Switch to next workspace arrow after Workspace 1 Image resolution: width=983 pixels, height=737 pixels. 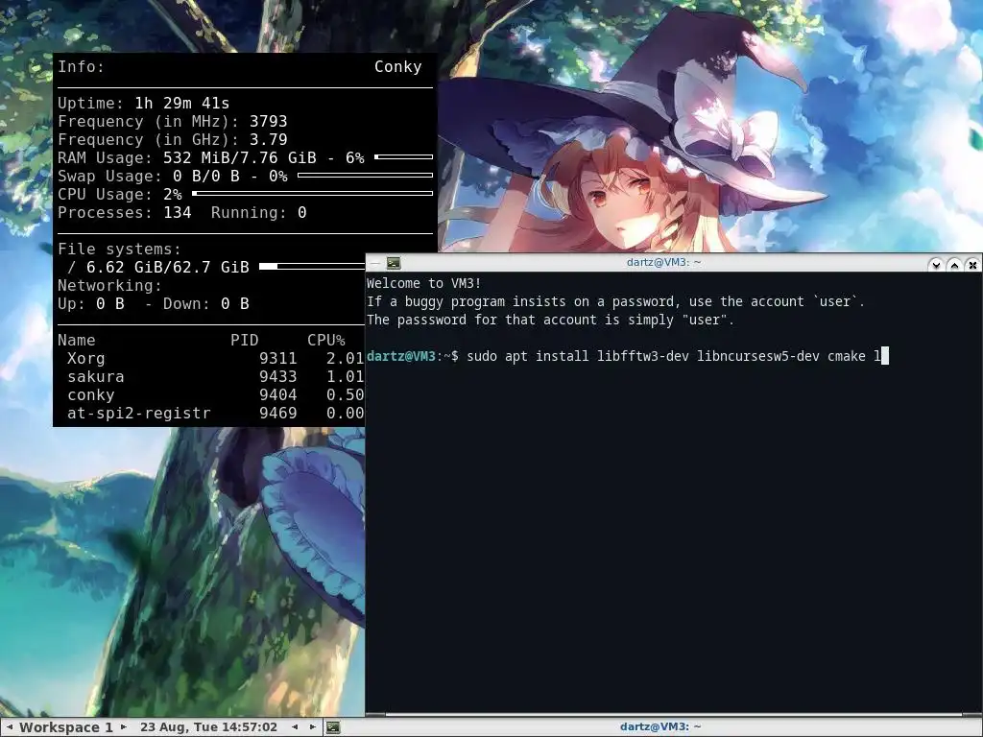[x=124, y=727]
